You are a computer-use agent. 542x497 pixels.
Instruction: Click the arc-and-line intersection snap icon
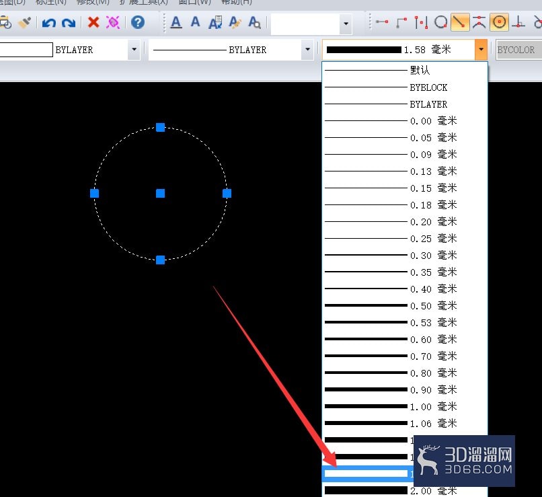click(479, 22)
